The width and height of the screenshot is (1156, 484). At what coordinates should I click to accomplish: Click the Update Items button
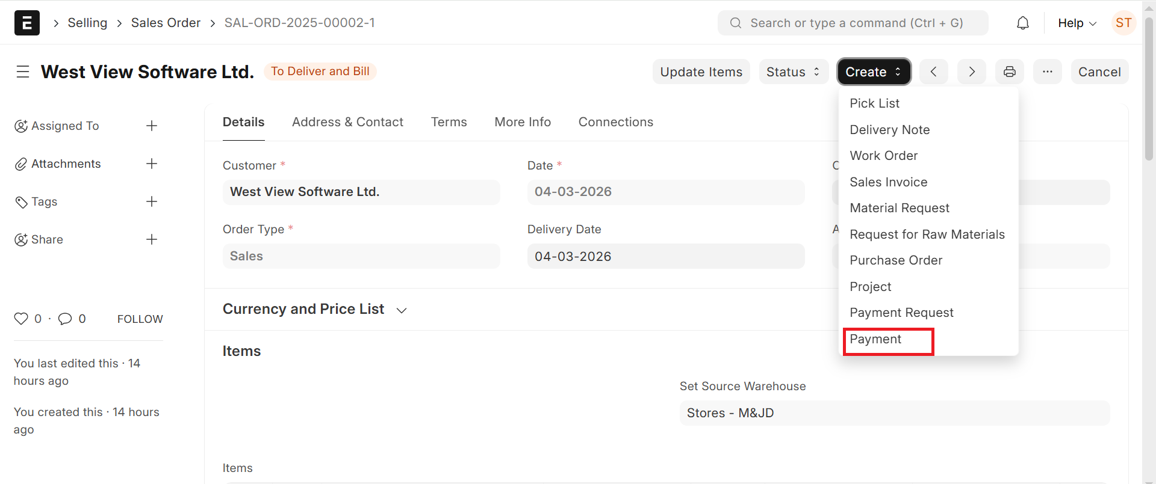(x=701, y=72)
